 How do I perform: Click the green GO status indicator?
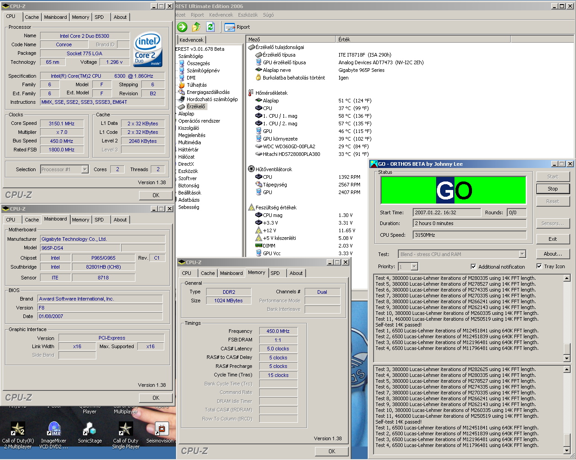454,190
